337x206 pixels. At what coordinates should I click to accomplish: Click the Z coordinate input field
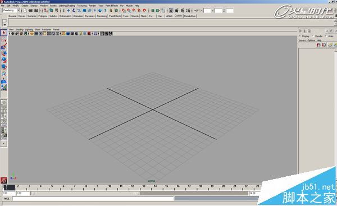coord(230,10)
